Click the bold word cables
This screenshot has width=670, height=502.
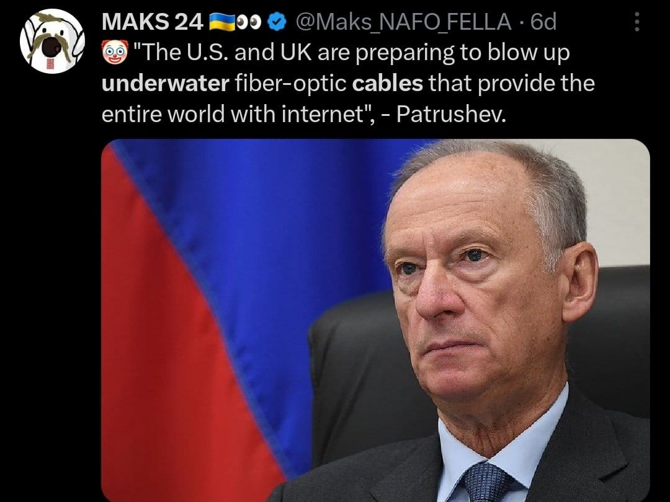click(388, 83)
